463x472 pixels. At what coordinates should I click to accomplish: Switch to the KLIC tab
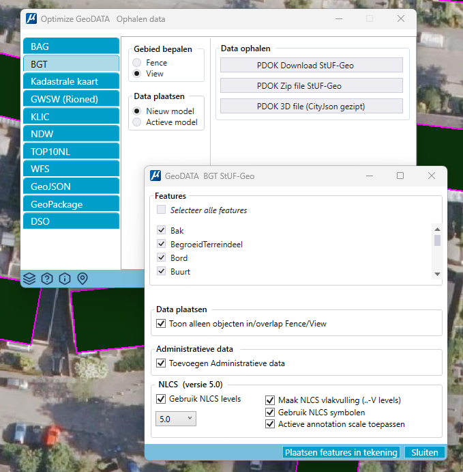tap(71, 117)
